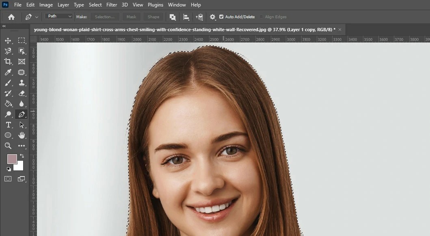The image size is (430, 236).
Task: Click the Shape button in options bar
Action: coord(153,17)
